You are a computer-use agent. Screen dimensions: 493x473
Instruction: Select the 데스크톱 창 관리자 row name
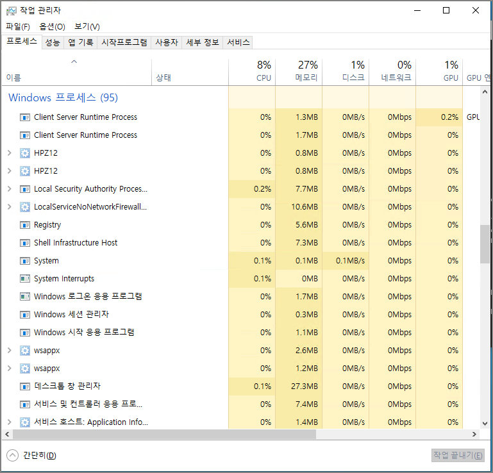click(x=67, y=386)
